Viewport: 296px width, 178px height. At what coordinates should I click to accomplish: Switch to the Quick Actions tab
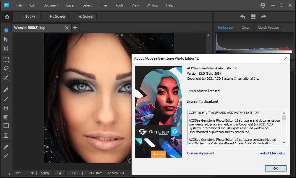268,27
